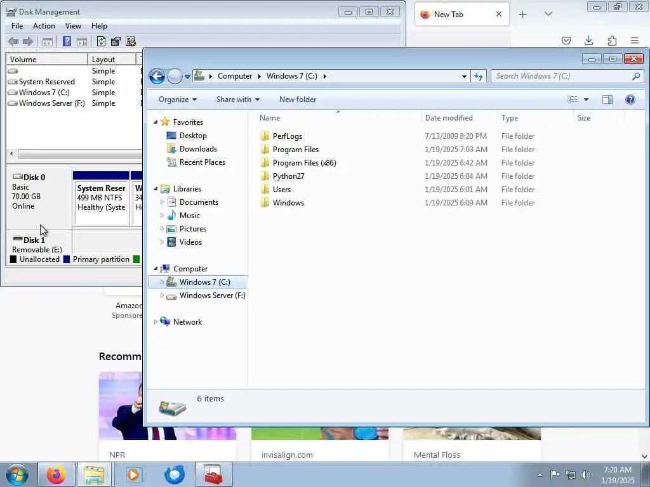Open Firefox extensions puzzle icon

612,40
